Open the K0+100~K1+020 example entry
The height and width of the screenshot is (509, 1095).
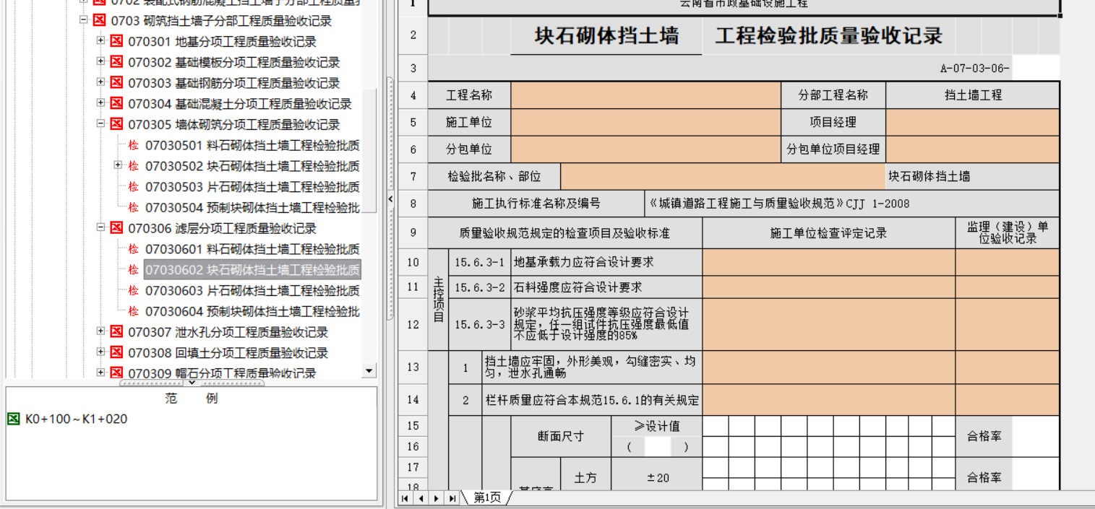click(x=76, y=419)
